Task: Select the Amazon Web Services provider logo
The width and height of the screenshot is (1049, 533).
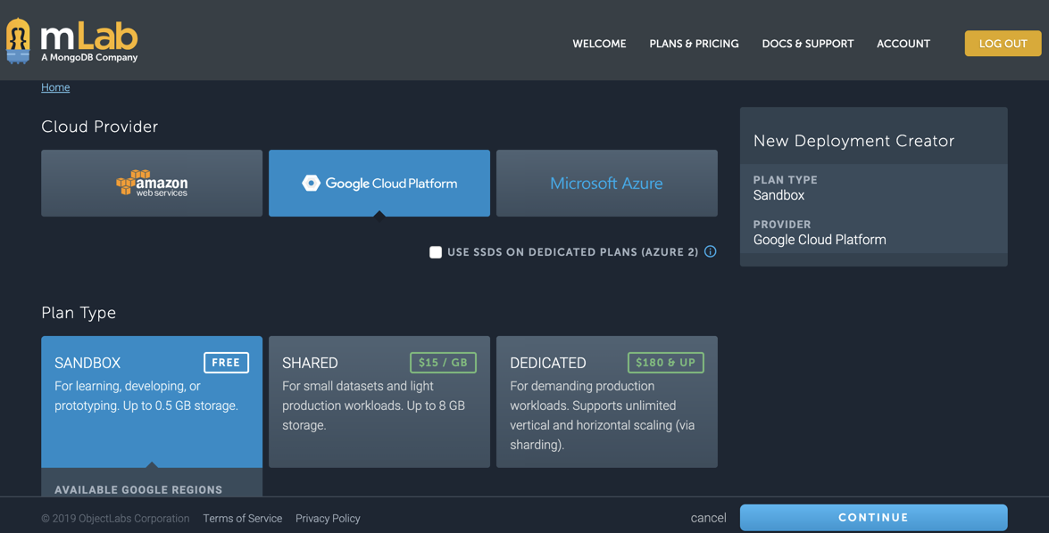Action: coord(151,184)
